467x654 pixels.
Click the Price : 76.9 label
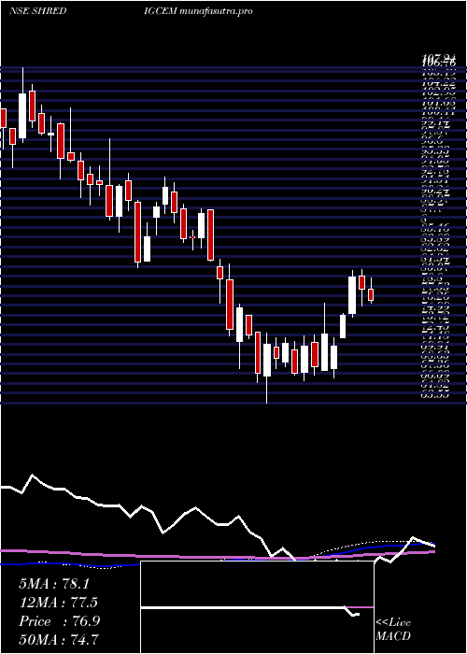pos(59,621)
